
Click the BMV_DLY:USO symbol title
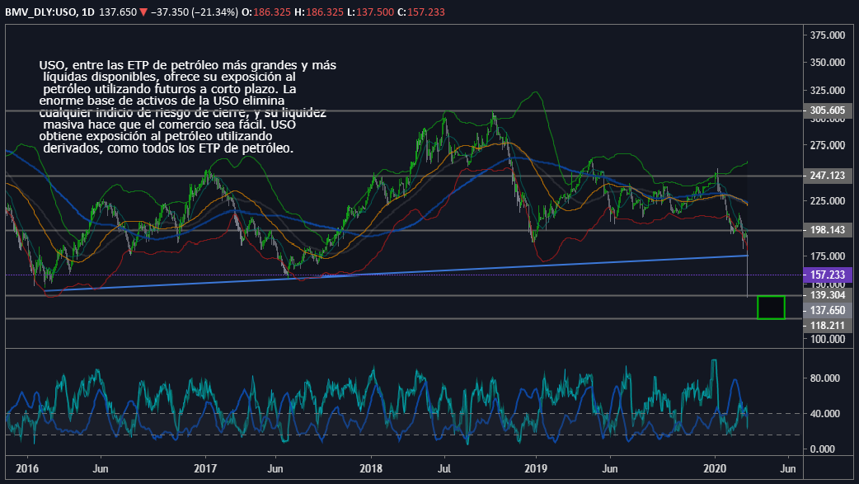point(41,12)
